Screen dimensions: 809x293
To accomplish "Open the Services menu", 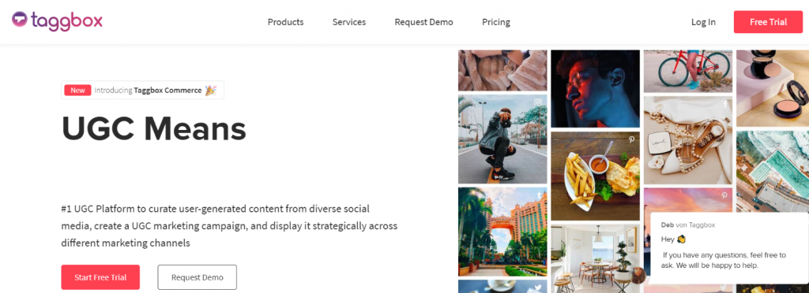I will (x=349, y=22).
